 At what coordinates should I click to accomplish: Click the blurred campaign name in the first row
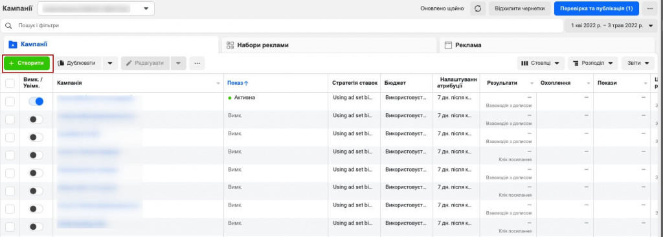click(95, 98)
